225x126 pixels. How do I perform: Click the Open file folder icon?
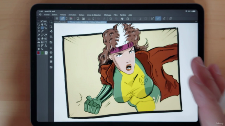pos(83,19)
